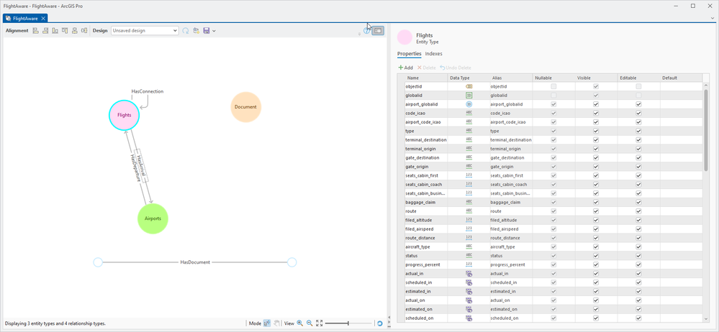719x332 pixels.
Task: Toggle Visible checkbox for gate_origin
Action: click(x=596, y=167)
